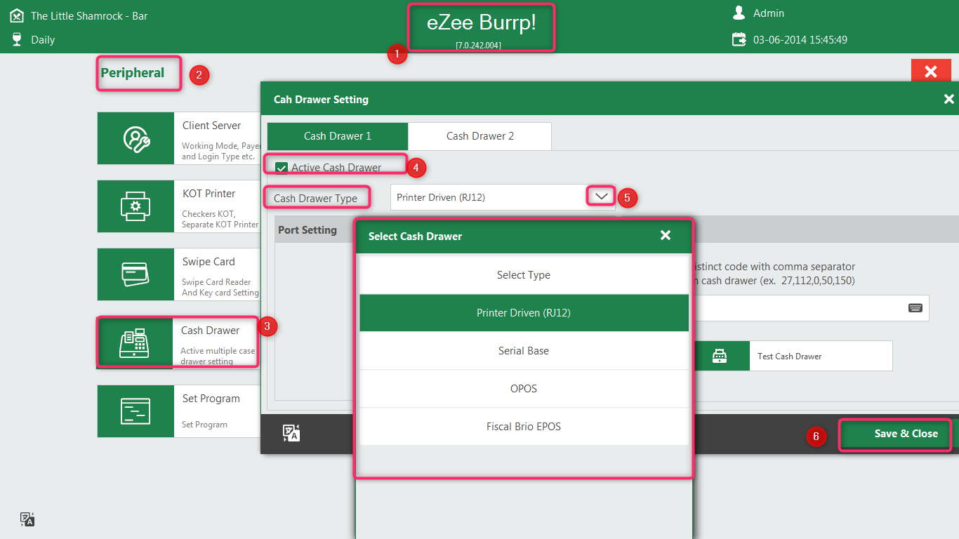Open the Client Server settings text
The width and height of the screenshot is (959, 539).
[212, 126]
